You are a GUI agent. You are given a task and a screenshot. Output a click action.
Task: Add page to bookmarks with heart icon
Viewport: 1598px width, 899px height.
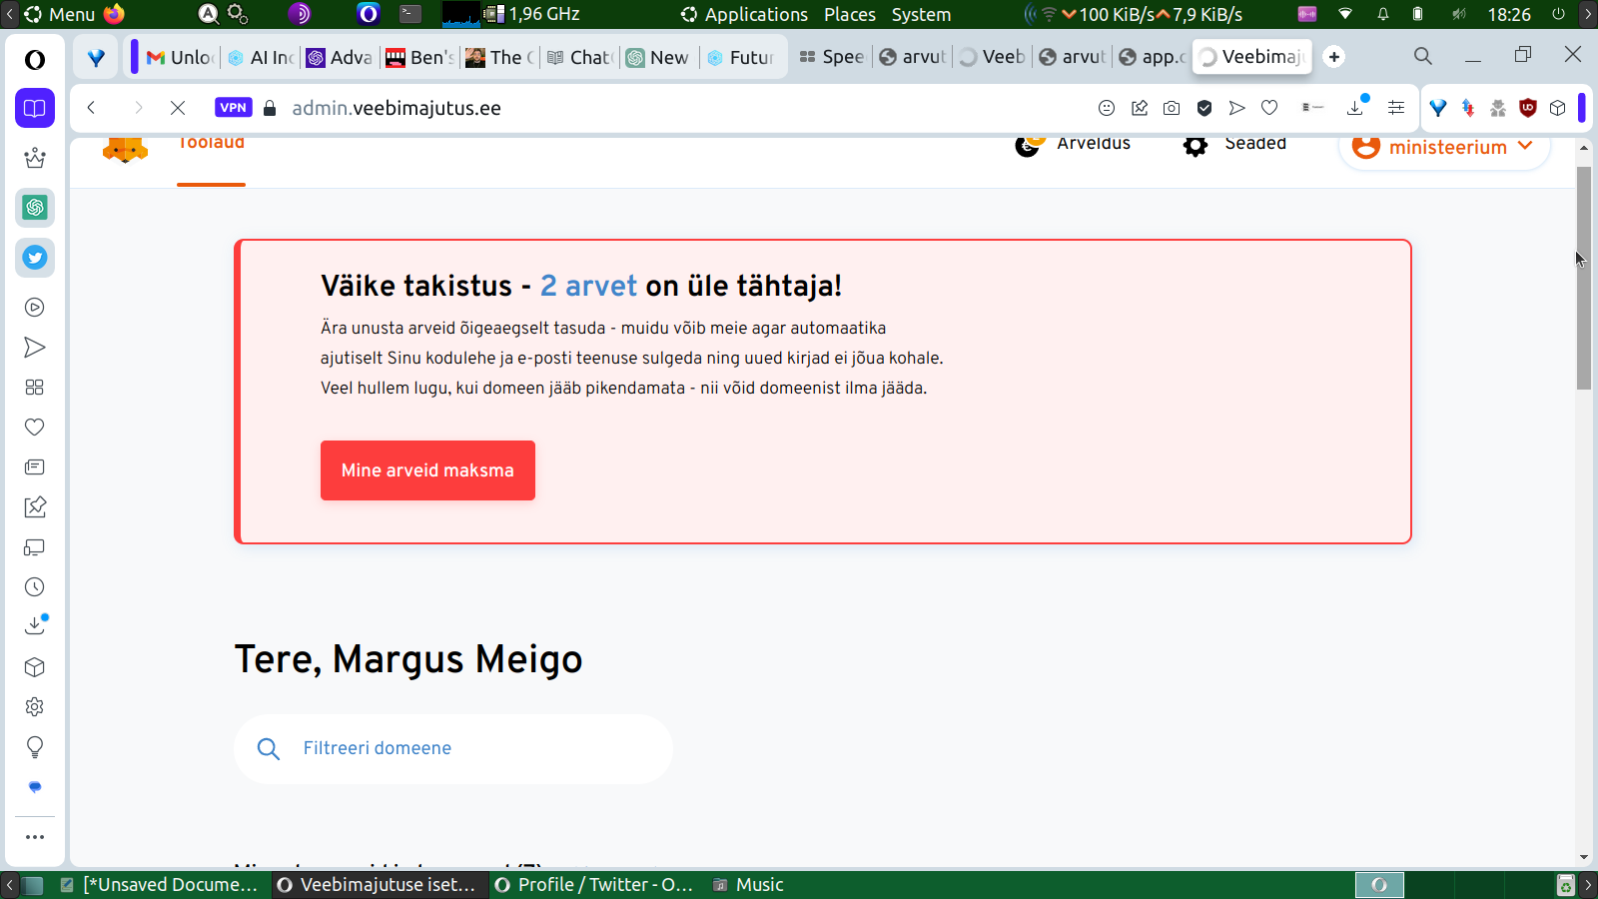point(1269,108)
